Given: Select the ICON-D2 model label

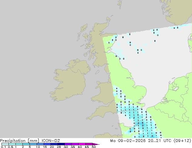Looking at the screenshot, I should (x=49, y=141).
